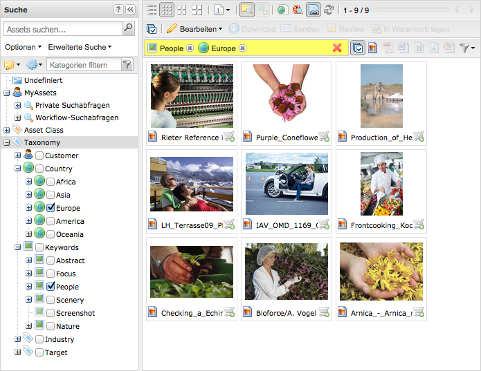Image resolution: width=481 pixels, height=371 pixels.
Task: Focus the Assets suchen search field
Action: coord(64,30)
